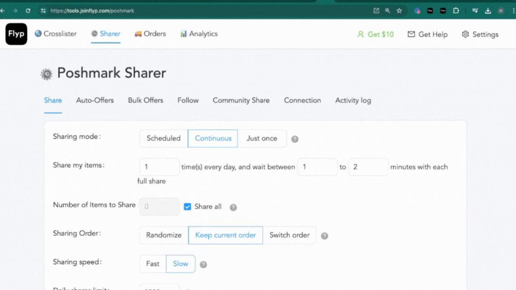
Task: View the Activity log tab
Action: pyautogui.click(x=353, y=101)
